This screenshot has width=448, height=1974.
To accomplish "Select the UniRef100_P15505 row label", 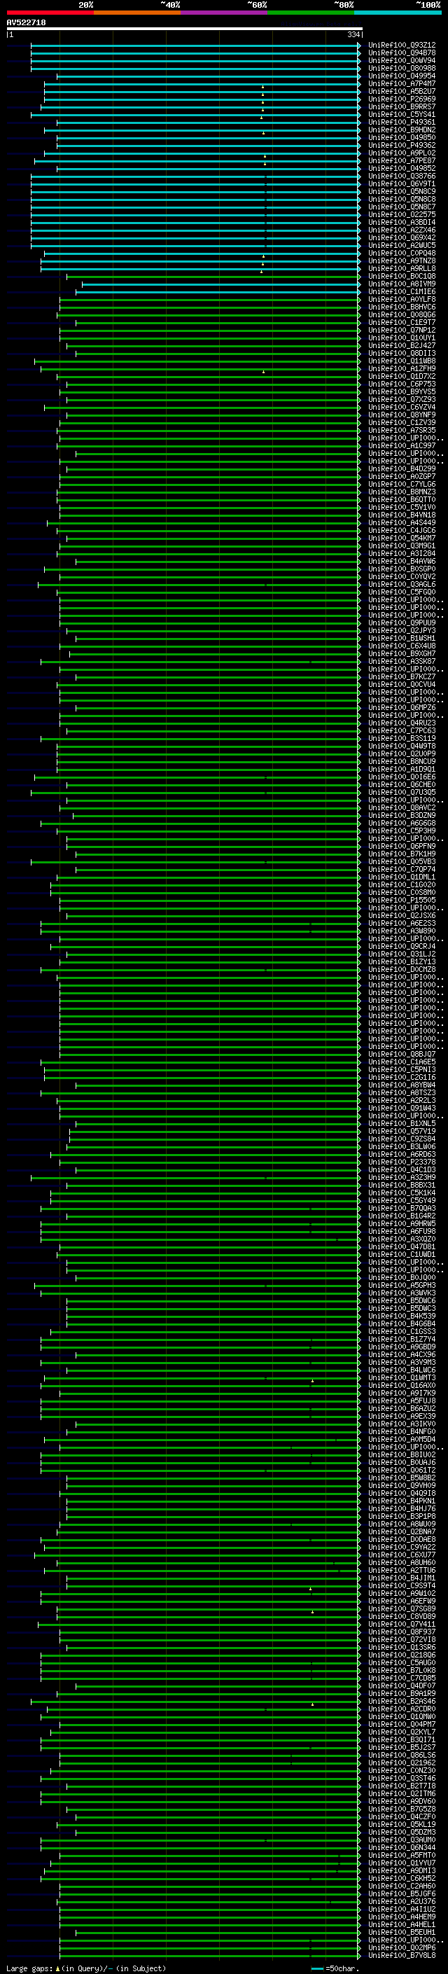I will (x=402, y=900).
